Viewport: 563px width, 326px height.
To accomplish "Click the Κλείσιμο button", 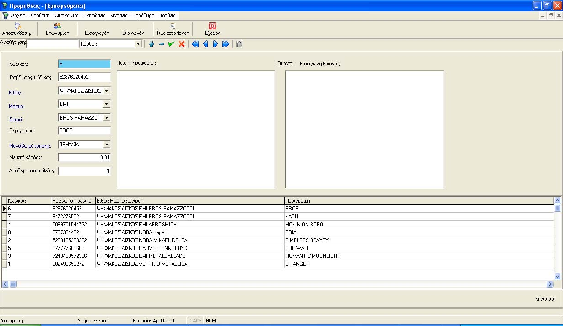I will (545, 299).
